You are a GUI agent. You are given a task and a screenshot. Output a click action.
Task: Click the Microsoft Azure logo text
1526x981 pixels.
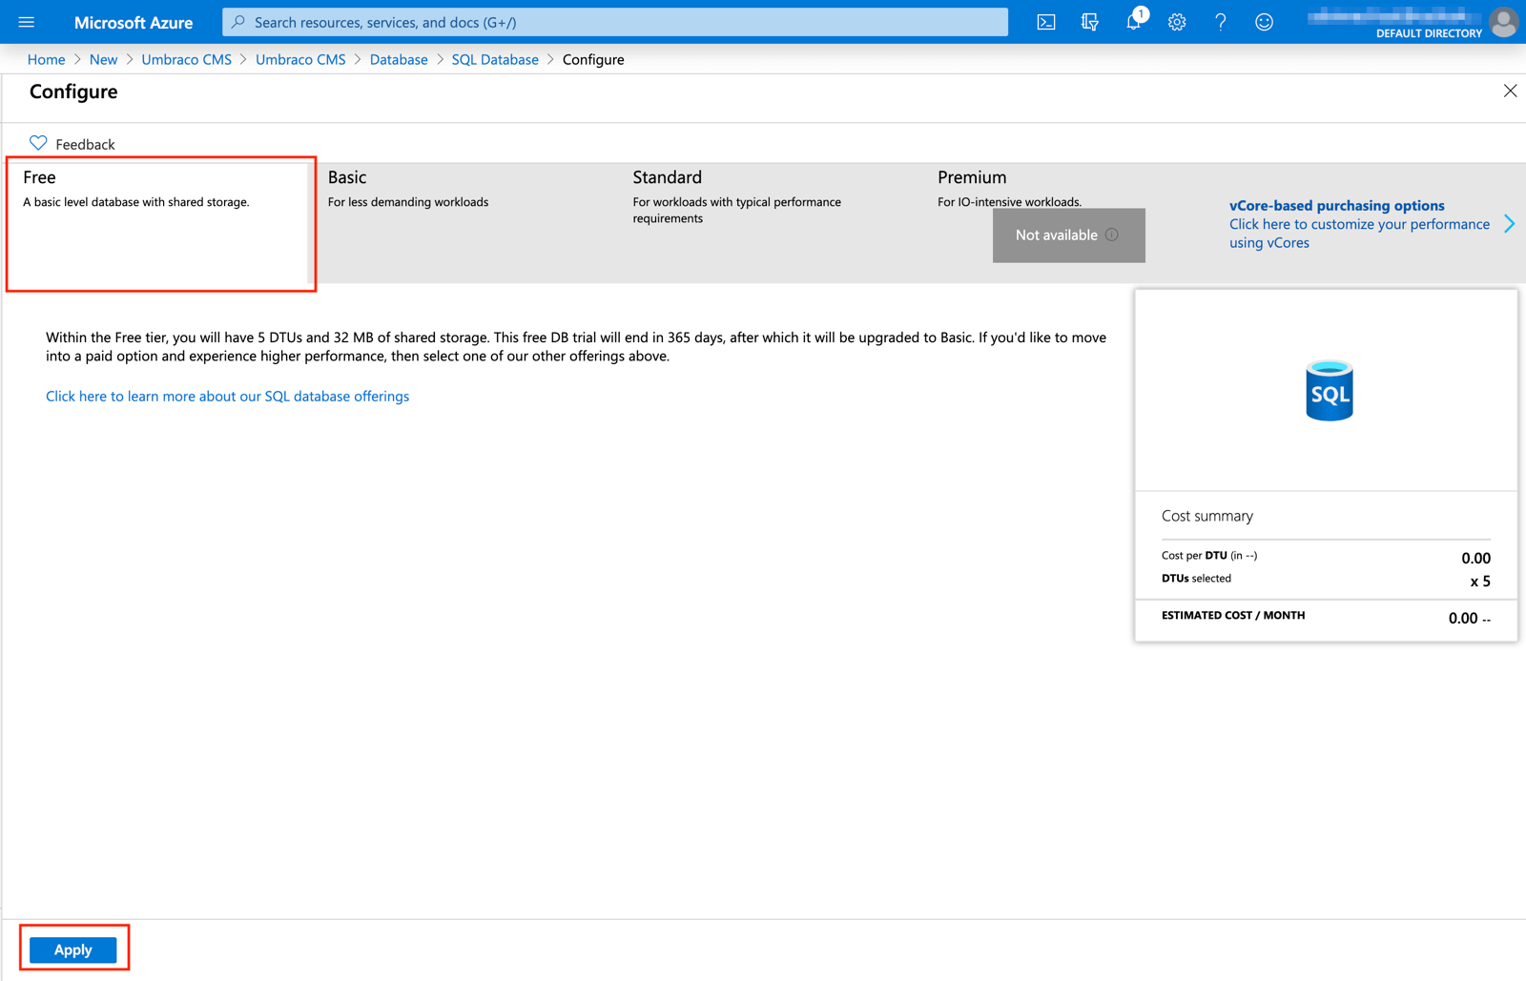point(134,22)
